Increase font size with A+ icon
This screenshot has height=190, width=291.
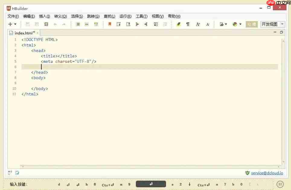[x=198, y=24]
